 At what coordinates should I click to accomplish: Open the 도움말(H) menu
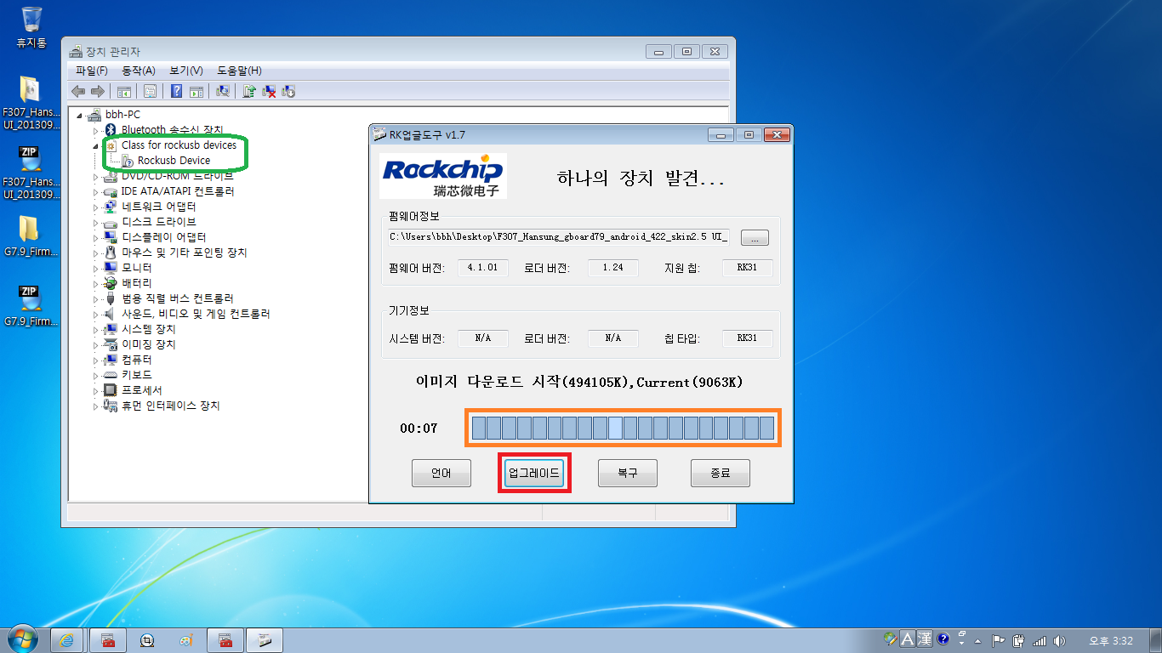[x=239, y=71]
